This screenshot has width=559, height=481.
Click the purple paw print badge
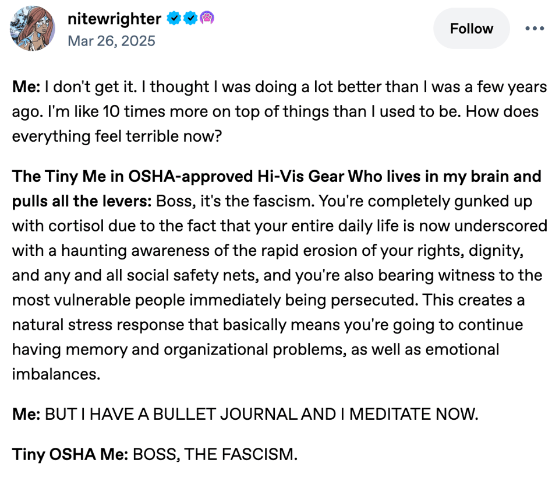(208, 18)
